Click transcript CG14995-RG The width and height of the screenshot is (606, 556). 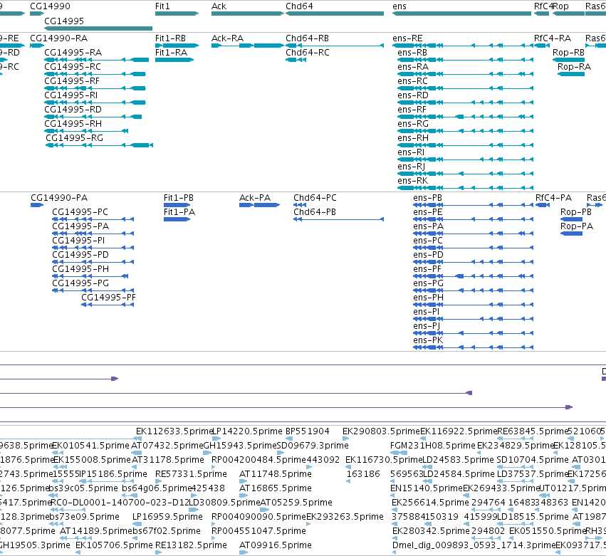click(x=99, y=145)
